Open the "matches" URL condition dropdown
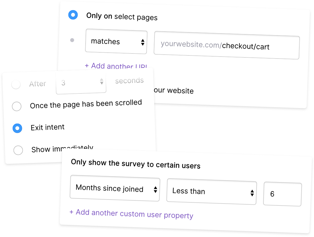 coord(116,42)
